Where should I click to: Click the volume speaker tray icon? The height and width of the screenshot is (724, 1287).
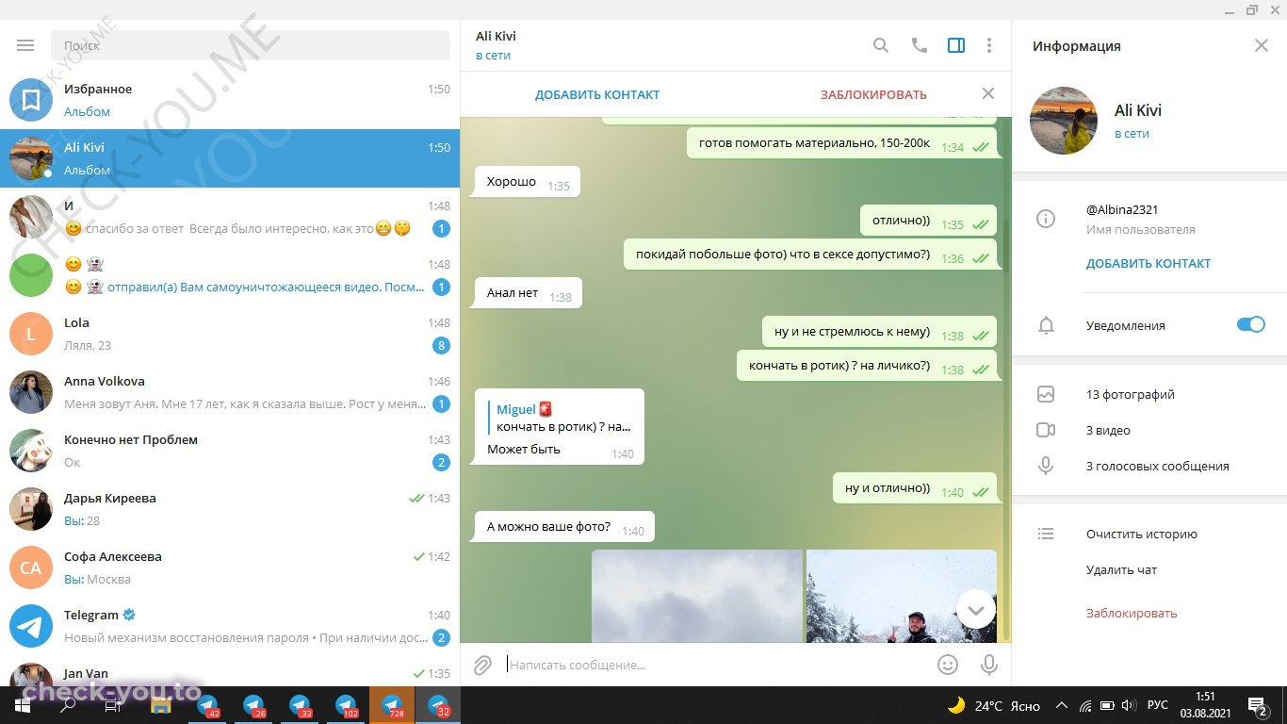point(1128,705)
